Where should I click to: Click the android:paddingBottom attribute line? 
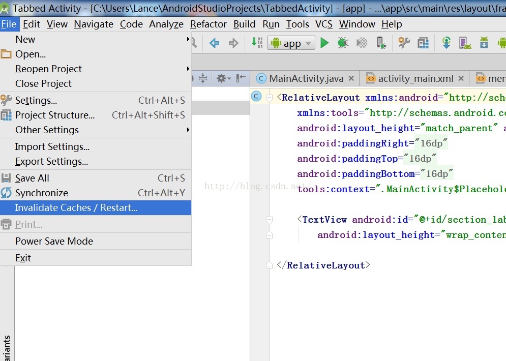(x=375, y=174)
